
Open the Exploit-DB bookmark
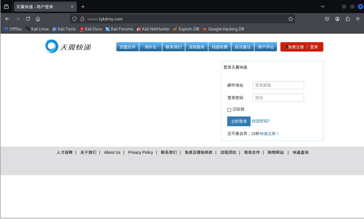(x=186, y=29)
